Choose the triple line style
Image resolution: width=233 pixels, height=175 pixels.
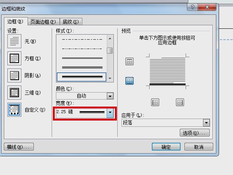[82, 67]
